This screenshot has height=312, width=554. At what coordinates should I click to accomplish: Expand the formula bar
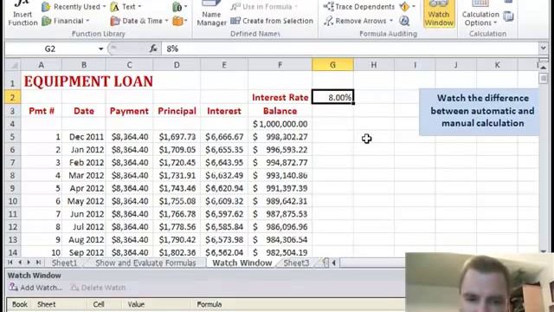(543, 48)
